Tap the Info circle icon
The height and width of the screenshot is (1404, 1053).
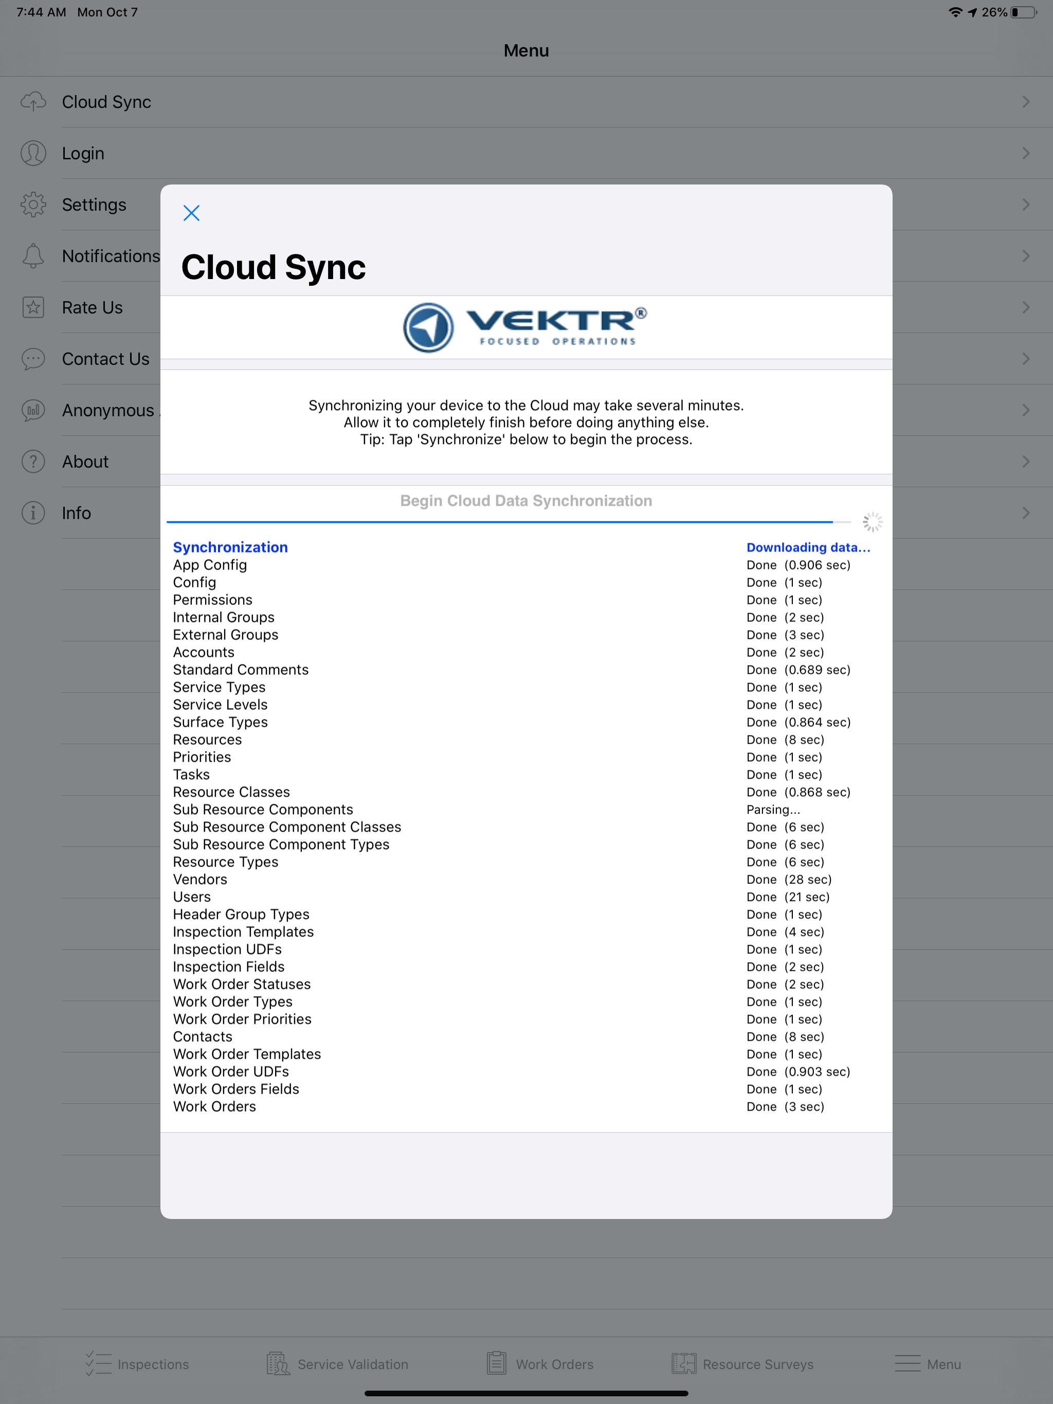pos(33,513)
